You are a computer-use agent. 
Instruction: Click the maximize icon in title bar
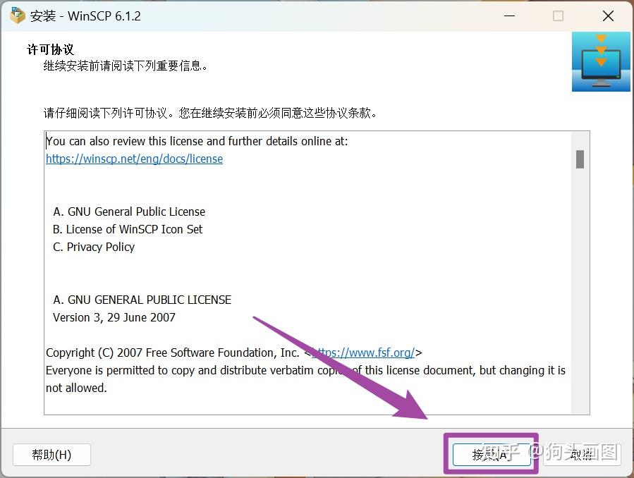pos(557,15)
